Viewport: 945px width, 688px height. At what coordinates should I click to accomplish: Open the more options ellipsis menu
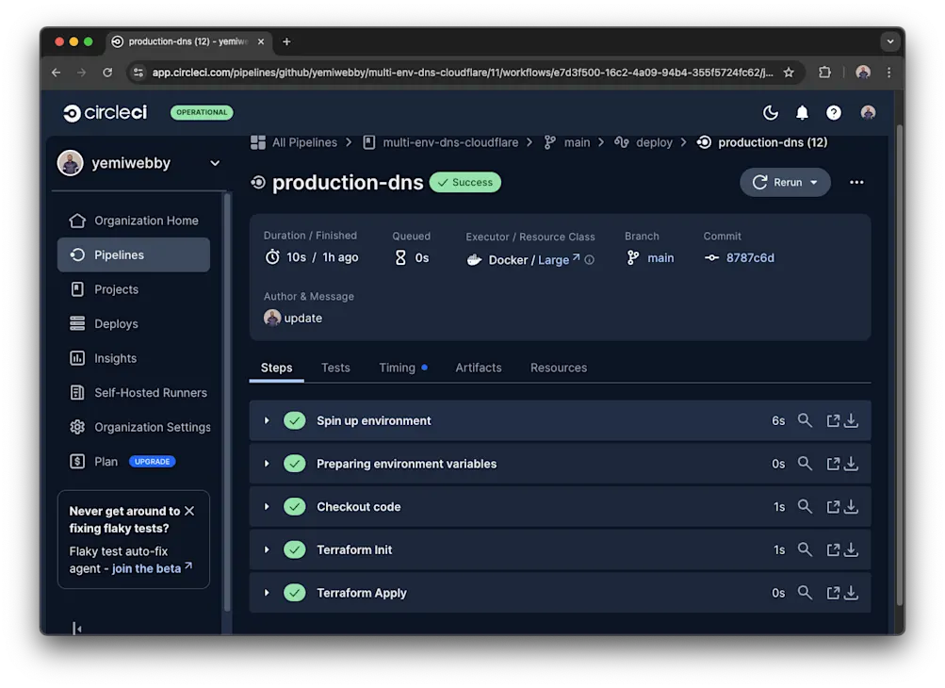point(855,182)
